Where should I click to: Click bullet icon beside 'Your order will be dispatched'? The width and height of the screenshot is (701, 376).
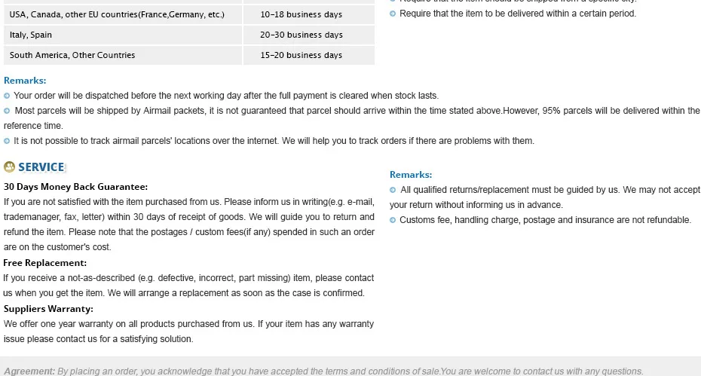[x=7, y=96]
